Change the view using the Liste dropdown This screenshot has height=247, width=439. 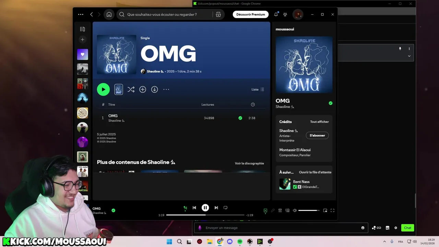[258, 90]
